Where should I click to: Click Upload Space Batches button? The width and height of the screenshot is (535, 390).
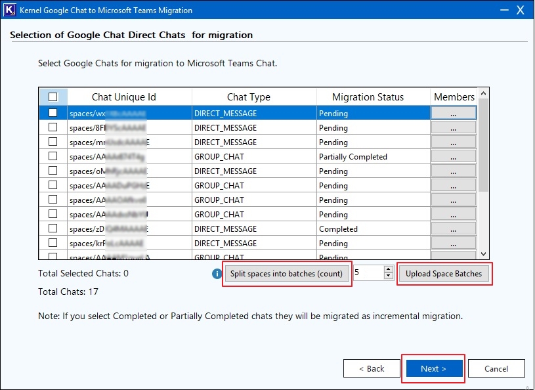(x=444, y=274)
